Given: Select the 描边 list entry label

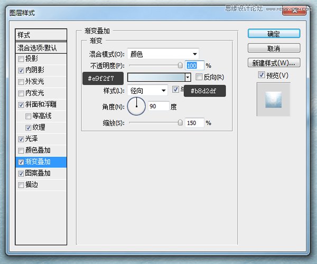Looking at the screenshot, I should pos(32,184).
